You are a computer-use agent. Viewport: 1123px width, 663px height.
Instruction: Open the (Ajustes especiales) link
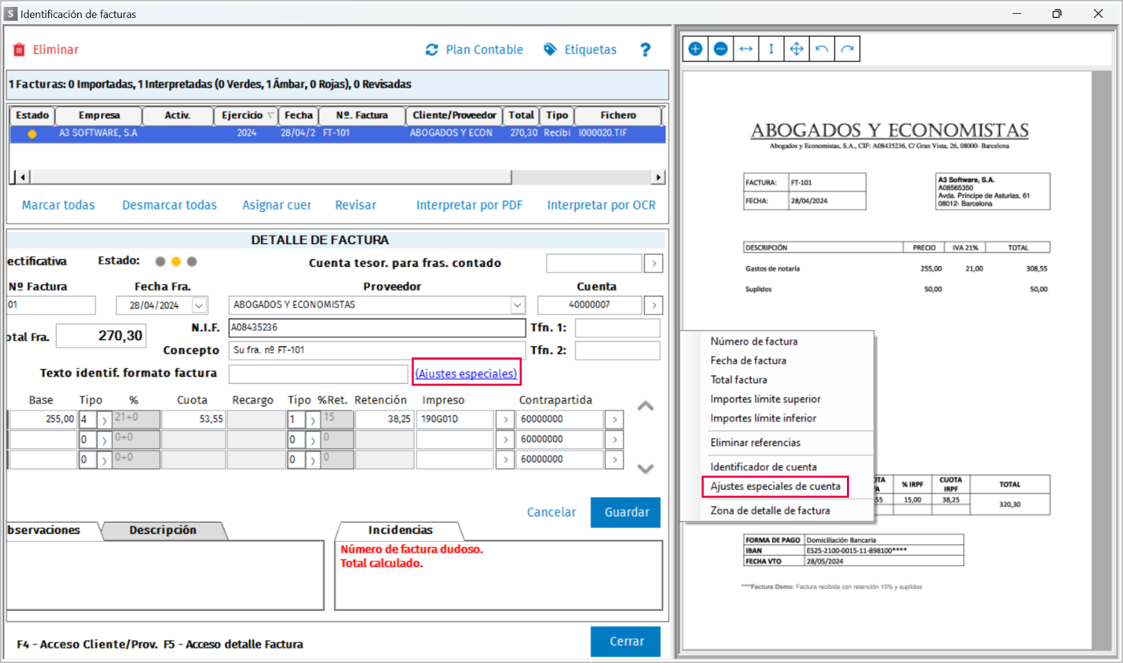466,374
